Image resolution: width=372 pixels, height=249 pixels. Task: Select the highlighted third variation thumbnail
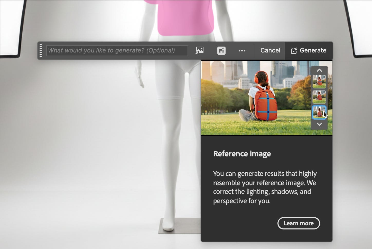click(319, 112)
